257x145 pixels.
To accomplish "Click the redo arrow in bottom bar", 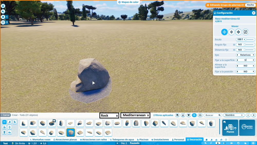I will tap(211, 143).
